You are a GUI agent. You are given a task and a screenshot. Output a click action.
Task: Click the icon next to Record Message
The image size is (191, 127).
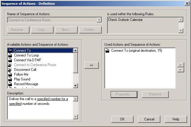[10, 84]
